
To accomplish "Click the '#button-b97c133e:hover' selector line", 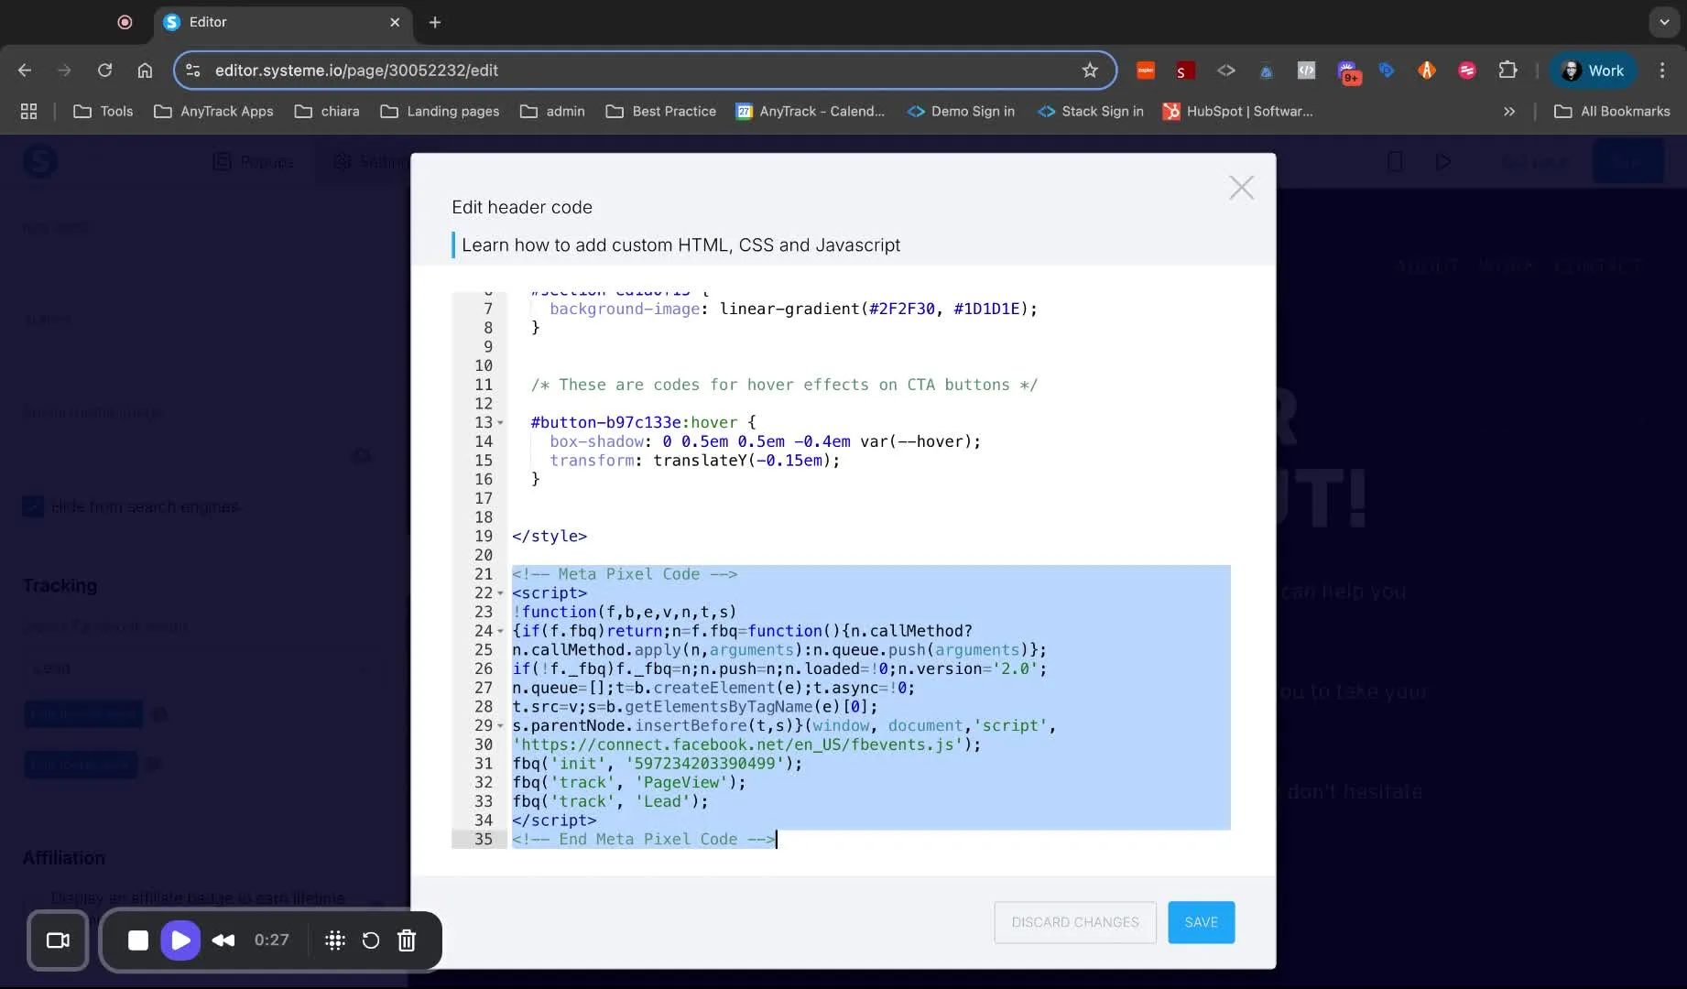I will 643,422.
